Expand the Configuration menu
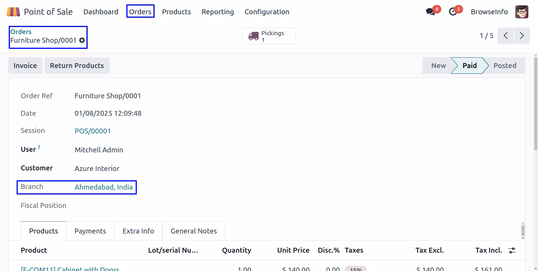 [x=267, y=12]
